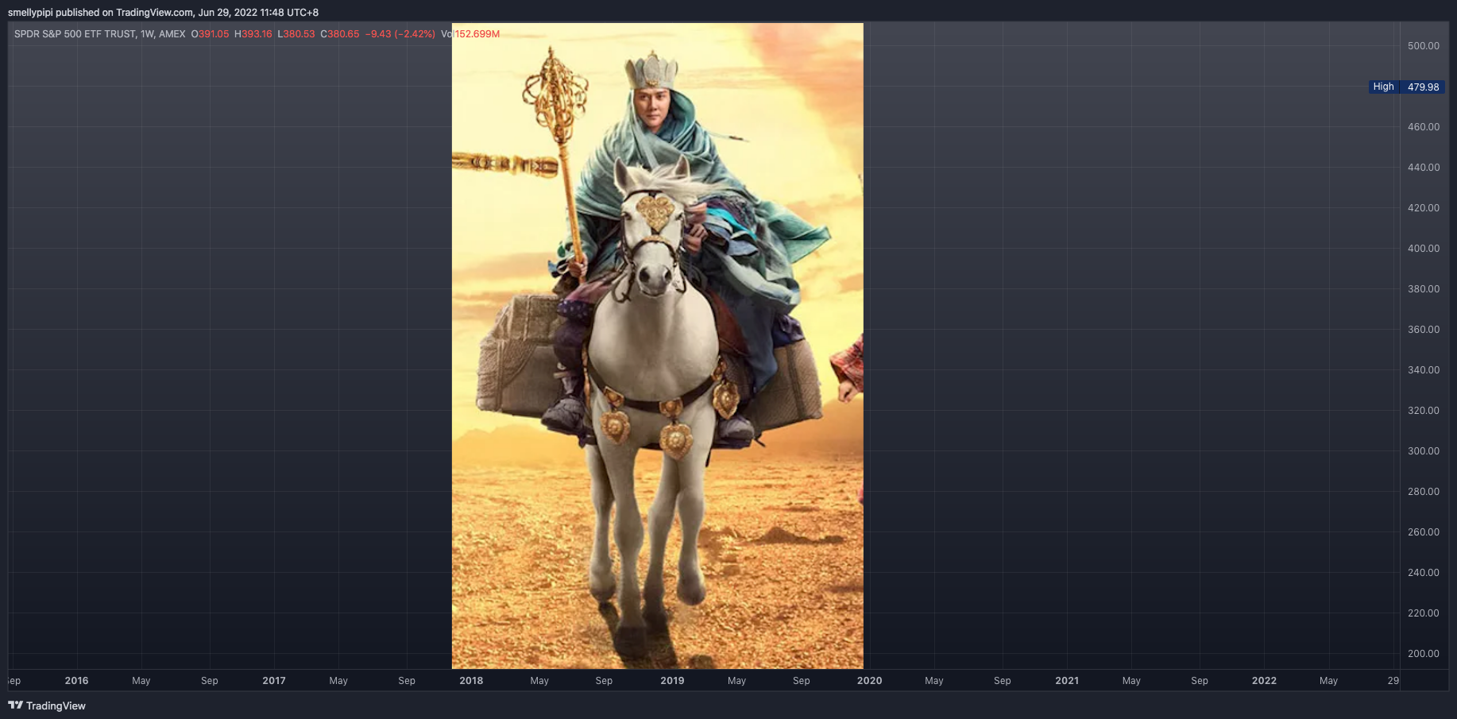
Task: Click the 220.00 price axis label
Action: pyautogui.click(x=1424, y=613)
